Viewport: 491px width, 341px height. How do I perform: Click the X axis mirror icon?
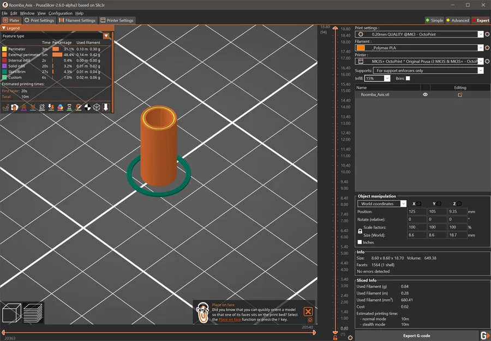click(419, 204)
